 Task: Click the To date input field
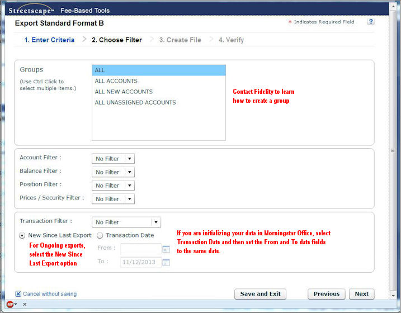click(x=140, y=262)
